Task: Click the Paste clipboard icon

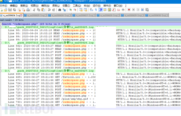Action: pyautogui.click(x=43, y=10)
